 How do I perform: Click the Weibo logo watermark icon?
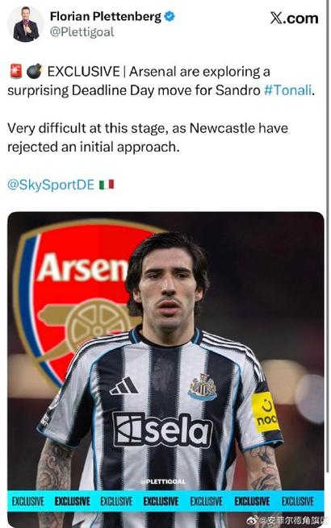(x=253, y=520)
